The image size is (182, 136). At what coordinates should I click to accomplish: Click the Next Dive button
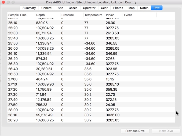click(166, 131)
